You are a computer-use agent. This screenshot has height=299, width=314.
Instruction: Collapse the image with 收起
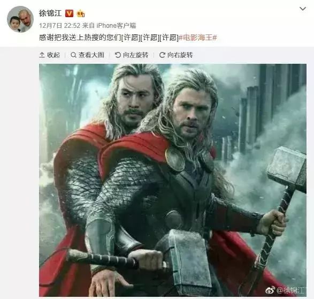tap(50, 55)
